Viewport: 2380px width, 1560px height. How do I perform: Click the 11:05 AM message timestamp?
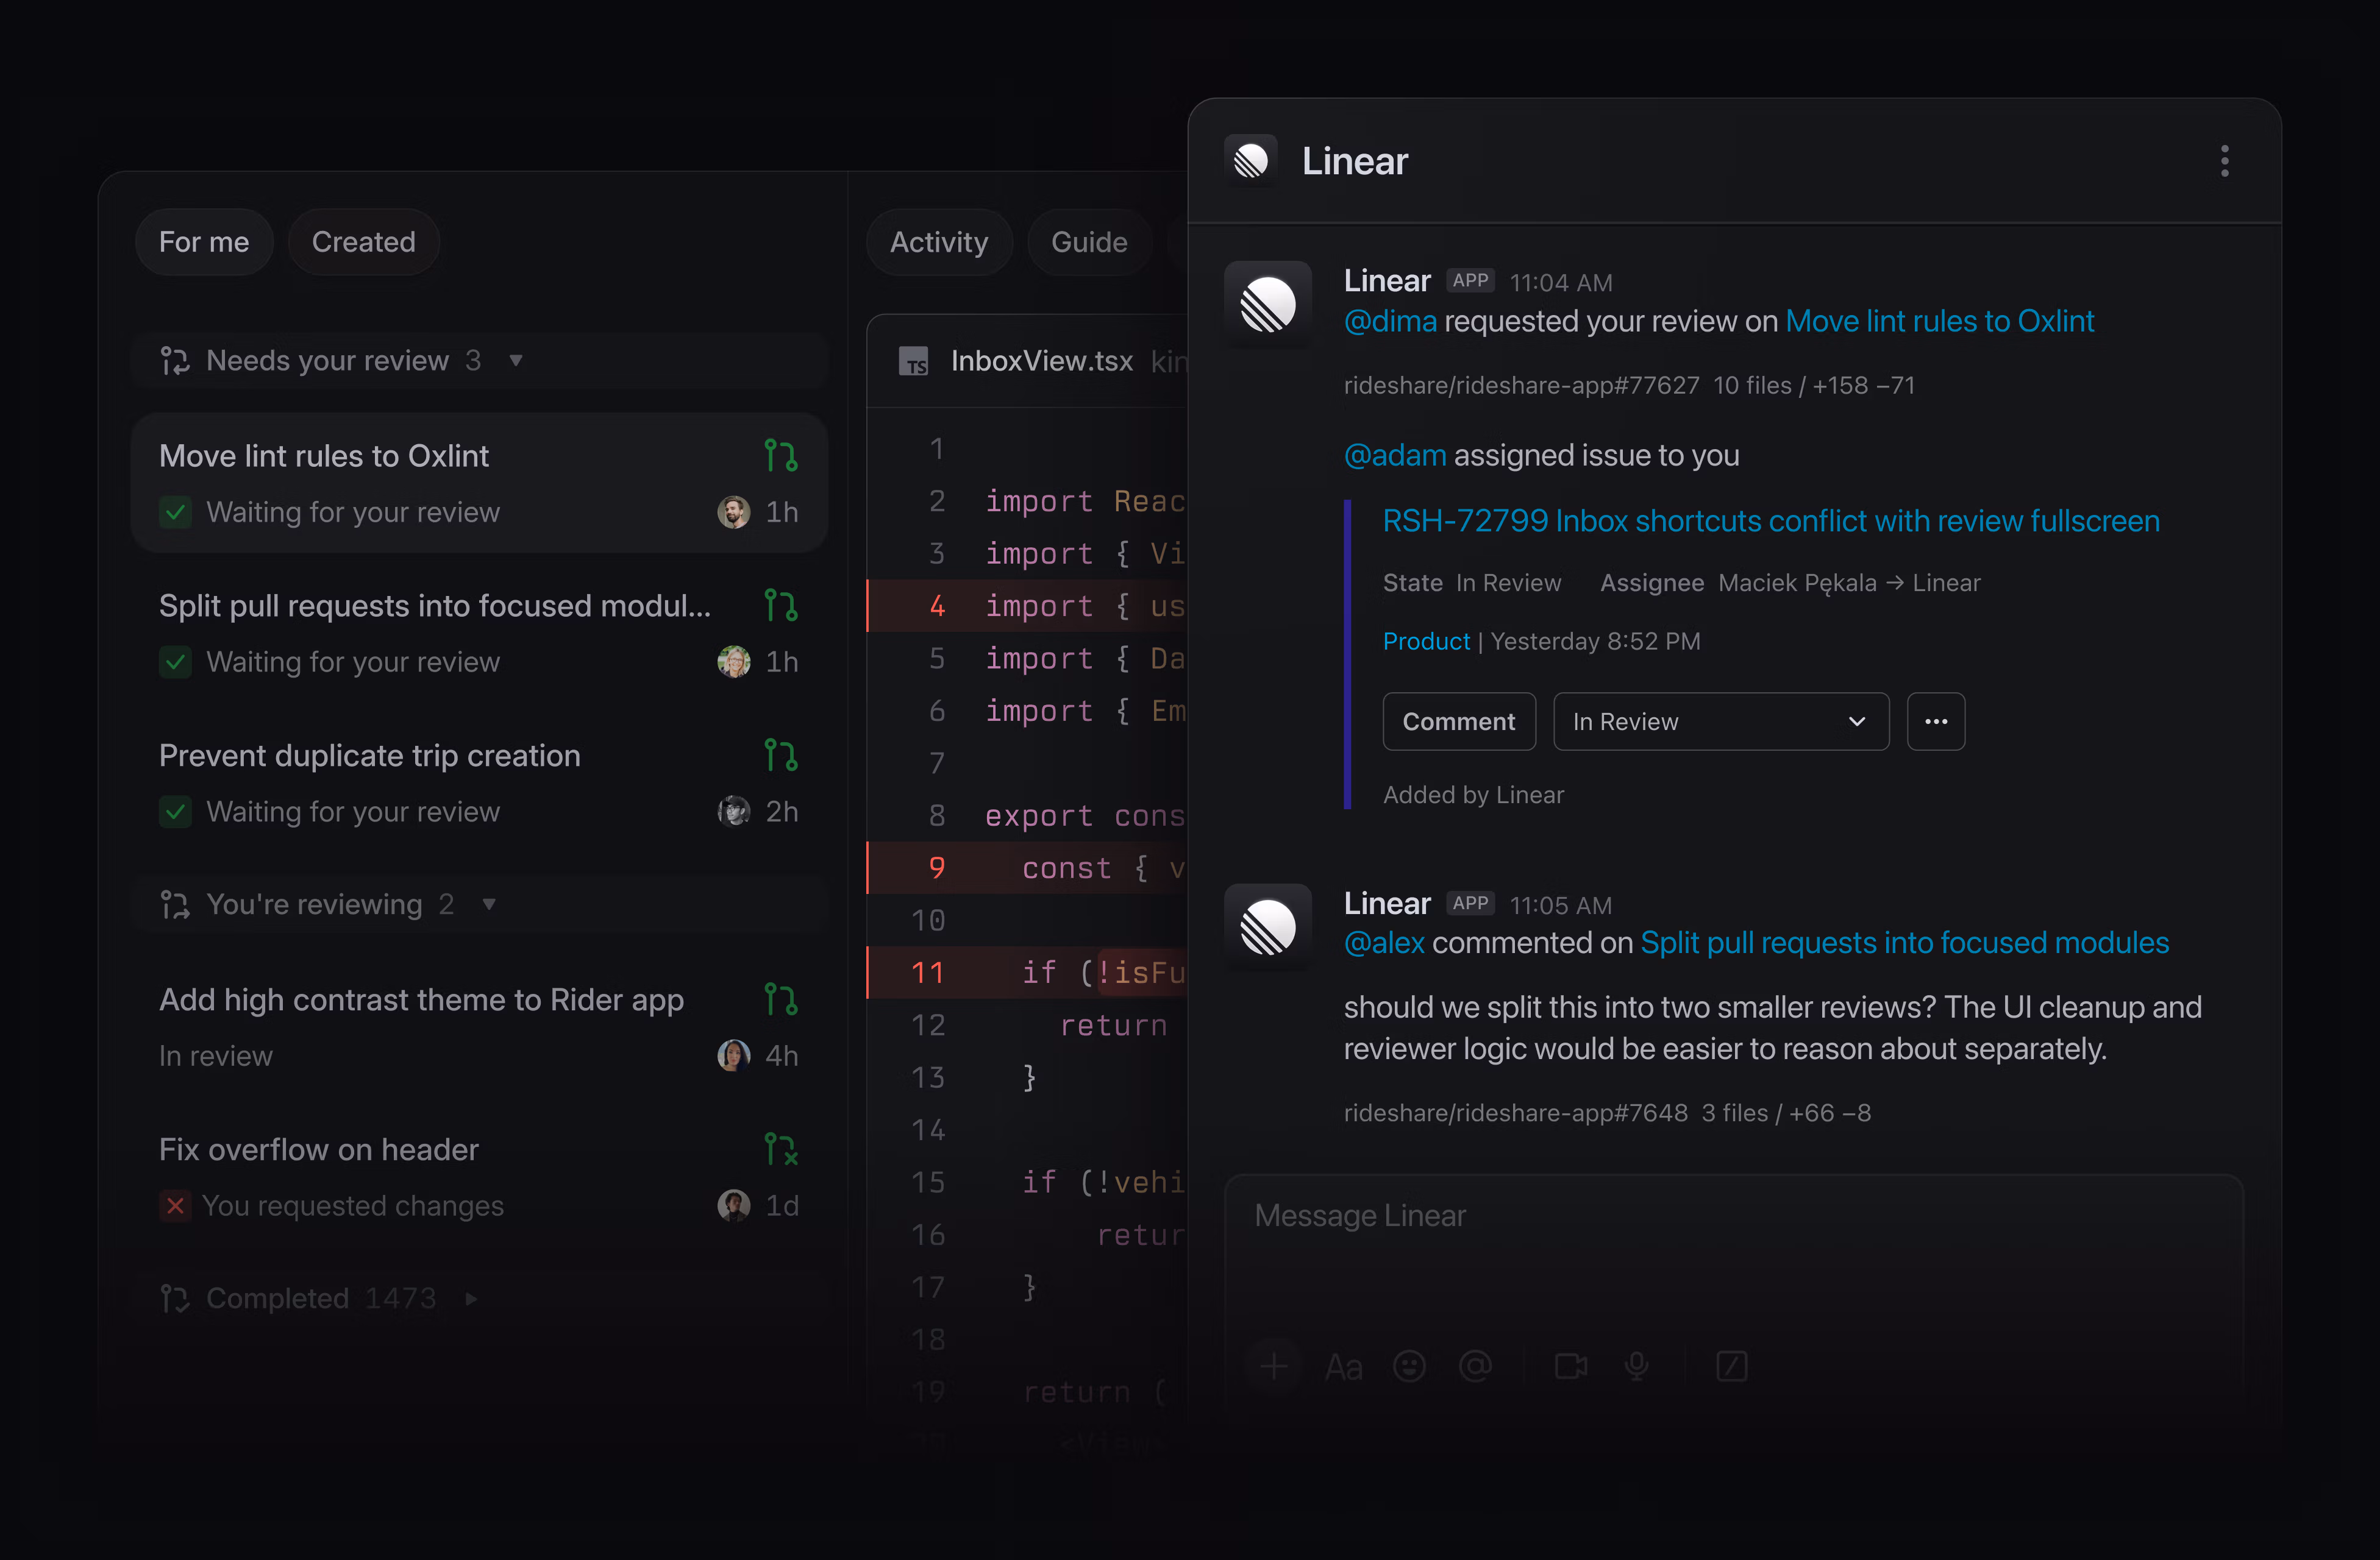coord(1560,906)
